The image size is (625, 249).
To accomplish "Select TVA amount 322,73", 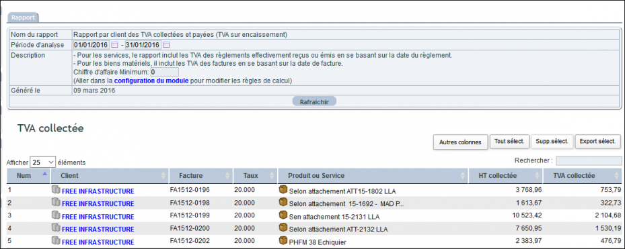I will (x=610, y=203).
